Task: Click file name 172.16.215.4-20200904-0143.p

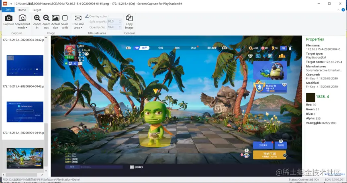Action: 23,86
